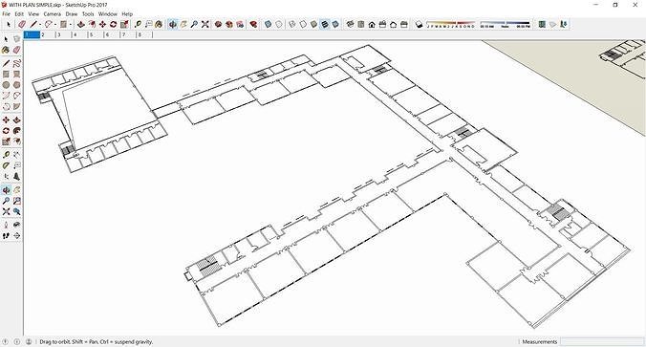Screen dimensions: 646x347
Task: Activate the Zoom Extents icon in the top toolbar
Action: (205, 24)
